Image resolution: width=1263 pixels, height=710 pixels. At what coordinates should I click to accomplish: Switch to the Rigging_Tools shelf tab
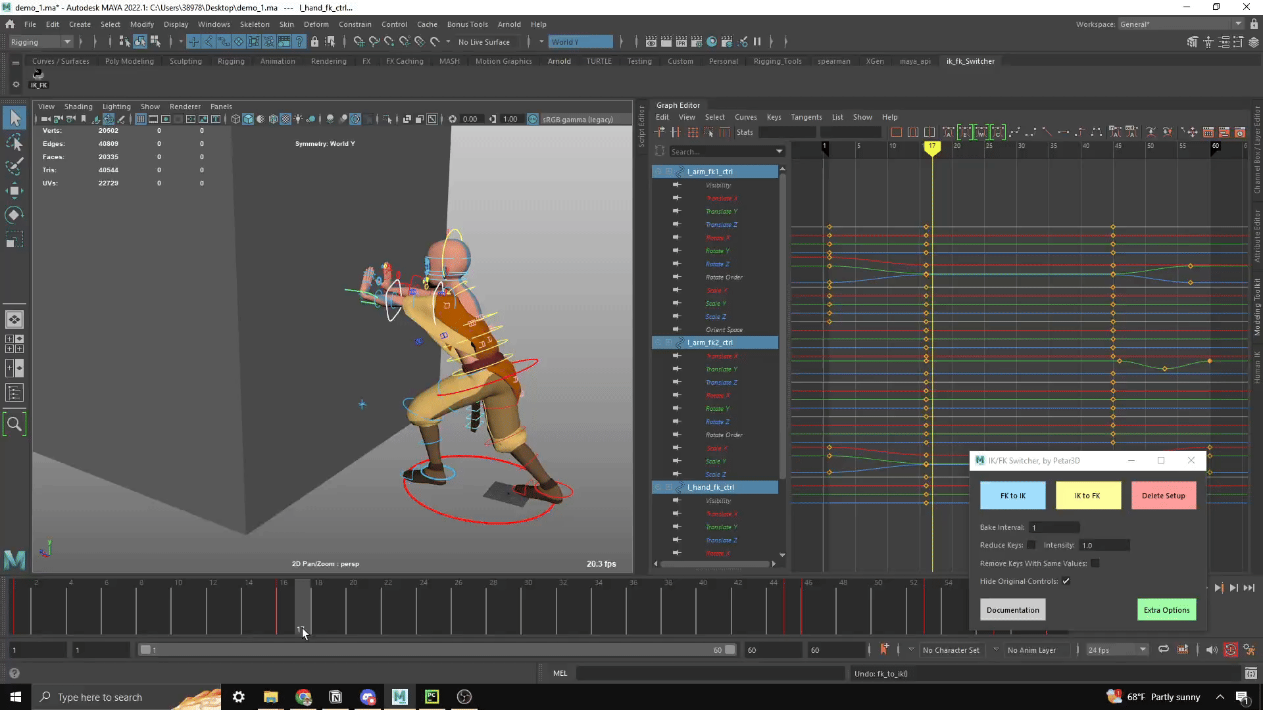tap(777, 61)
